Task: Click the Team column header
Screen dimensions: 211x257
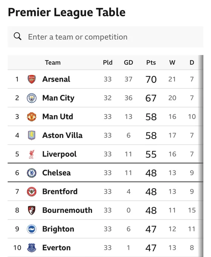Action: click(x=53, y=62)
